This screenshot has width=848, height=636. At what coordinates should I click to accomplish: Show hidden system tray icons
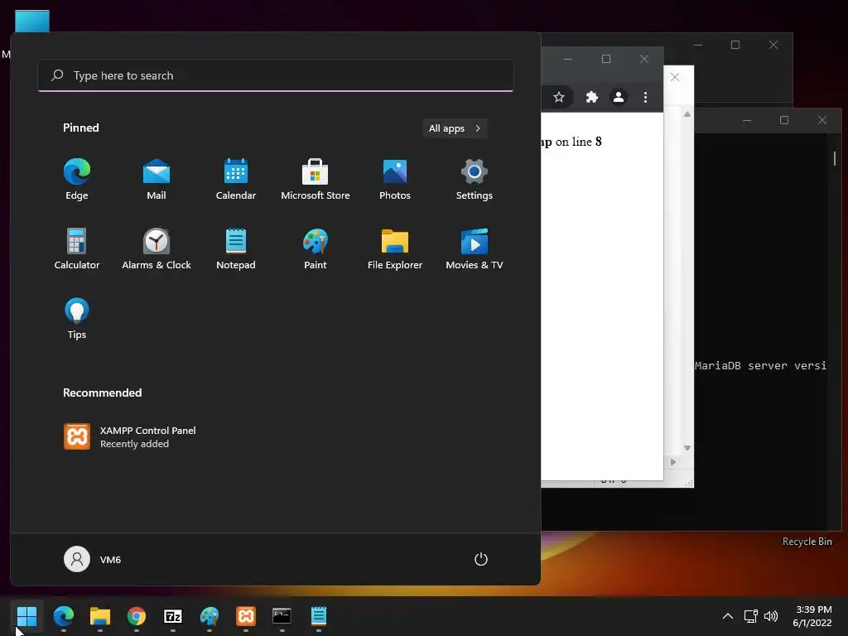pos(728,616)
